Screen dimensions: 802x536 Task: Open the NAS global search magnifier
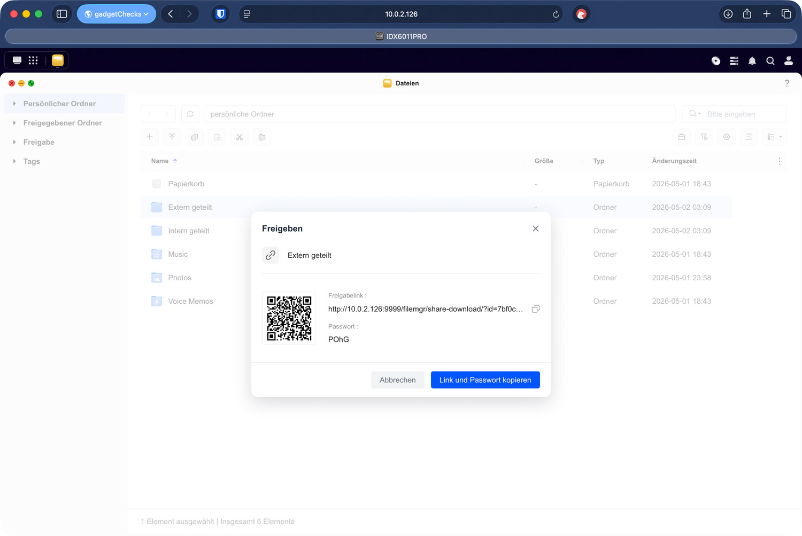pos(770,61)
